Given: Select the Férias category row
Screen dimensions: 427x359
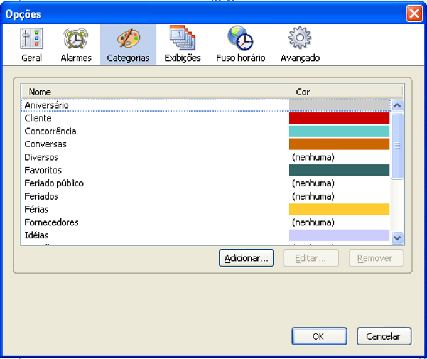Looking at the screenshot, I should click(x=205, y=209).
